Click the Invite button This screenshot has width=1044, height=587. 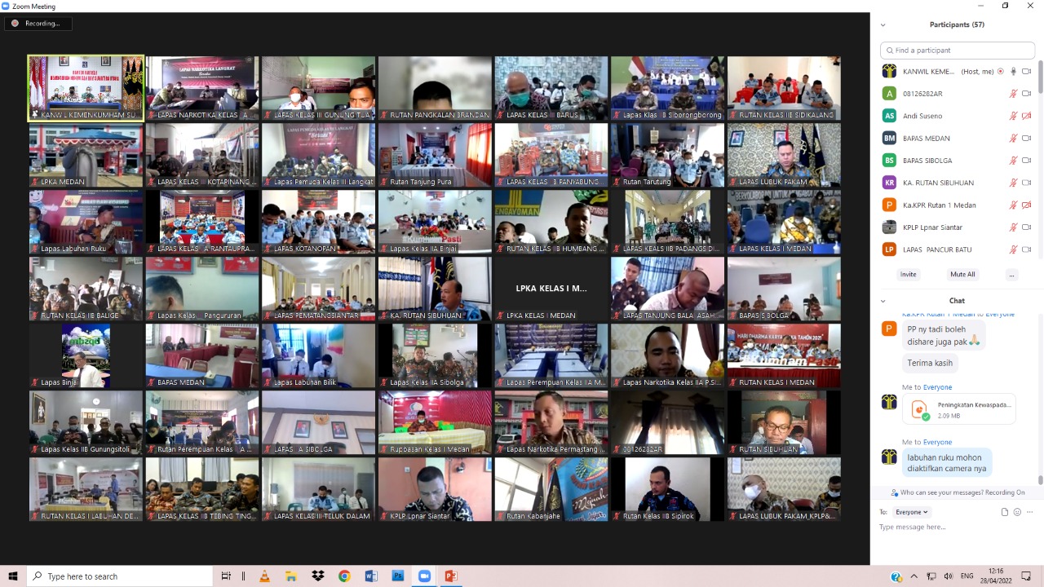(908, 275)
